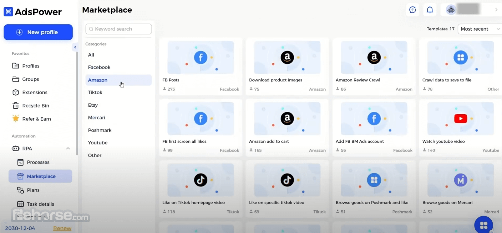Click the Add FB BM Ads account icon
The height and width of the screenshot is (233, 502).
coord(374,119)
